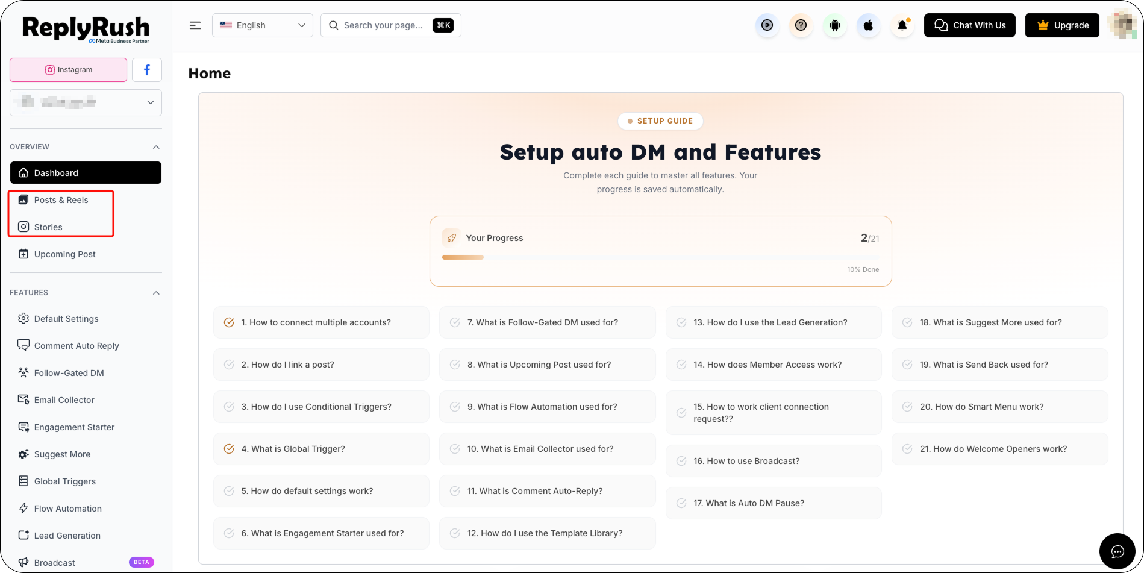The image size is (1144, 573).
Task: Click the Search your page field
Action: click(391, 25)
